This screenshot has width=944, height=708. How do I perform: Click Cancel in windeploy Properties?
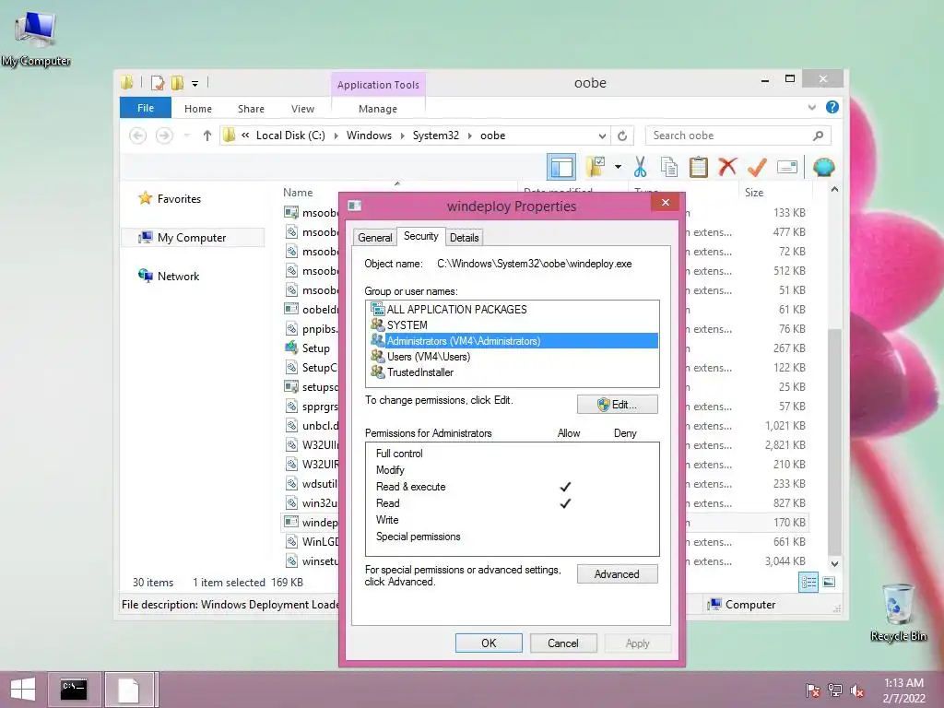(563, 643)
